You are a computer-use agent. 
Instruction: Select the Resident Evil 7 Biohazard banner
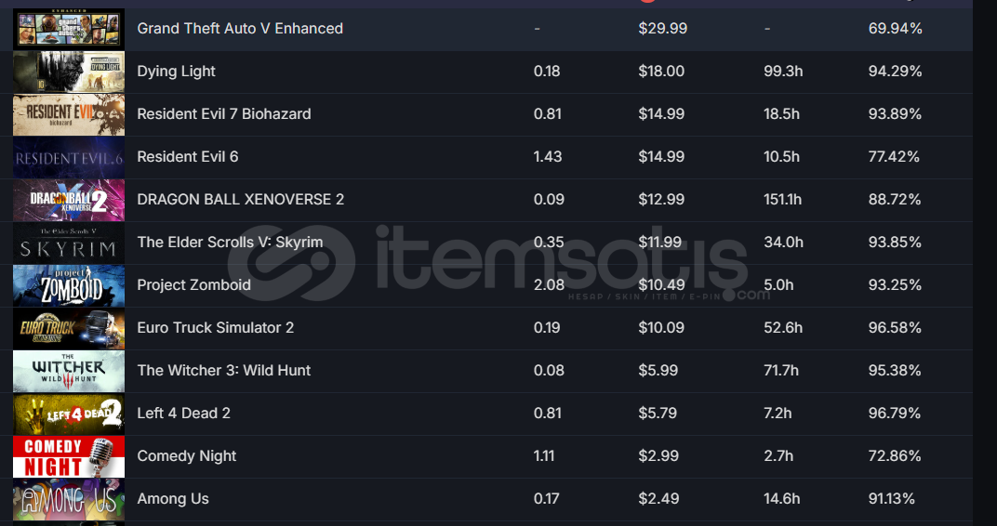pyautogui.click(x=69, y=114)
